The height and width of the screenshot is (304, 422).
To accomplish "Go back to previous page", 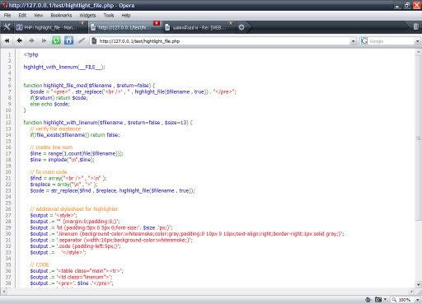I will coord(19,40).
